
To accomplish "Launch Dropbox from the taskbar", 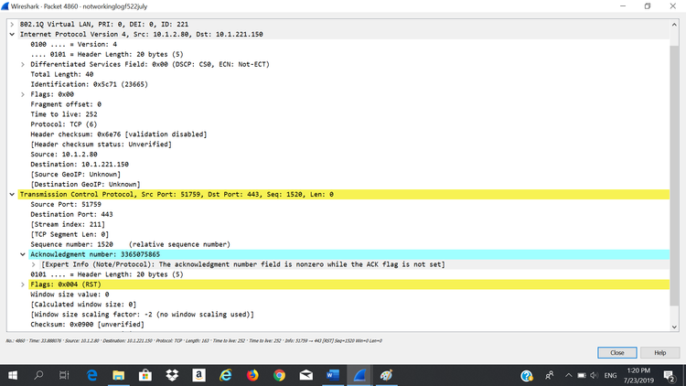I will tap(172, 374).
